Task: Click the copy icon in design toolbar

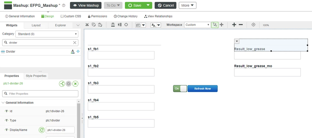Action: [93, 25]
